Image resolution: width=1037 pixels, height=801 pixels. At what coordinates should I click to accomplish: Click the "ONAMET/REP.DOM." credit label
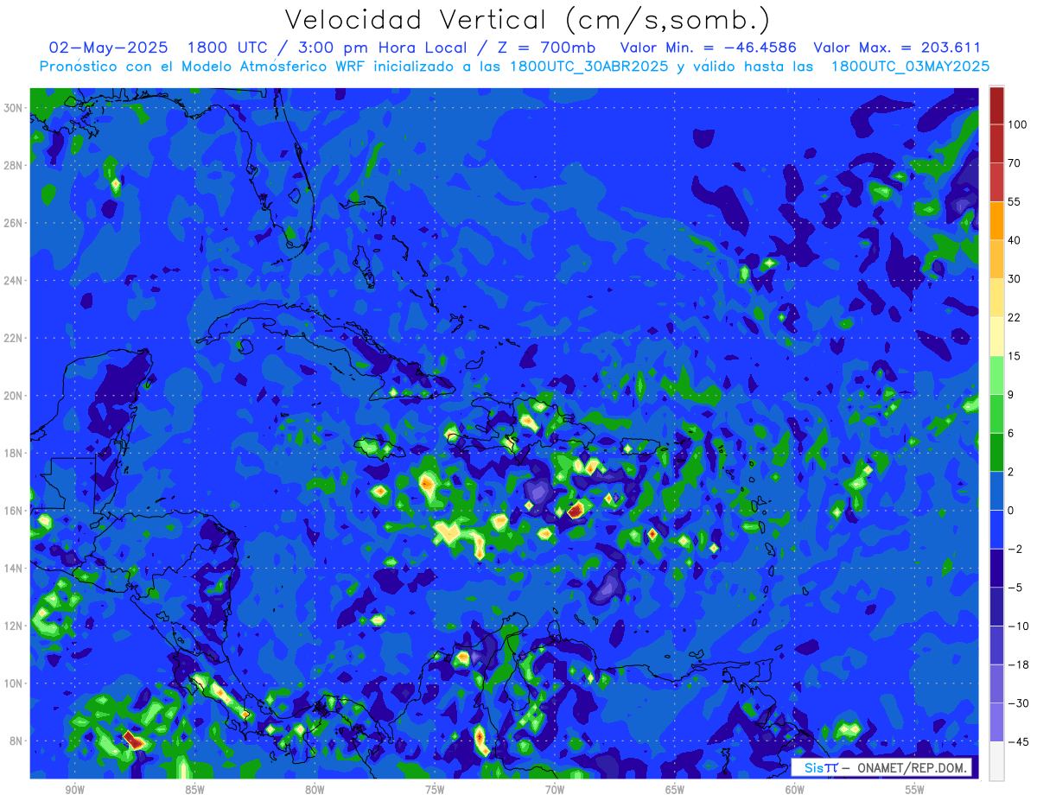pos(913,767)
